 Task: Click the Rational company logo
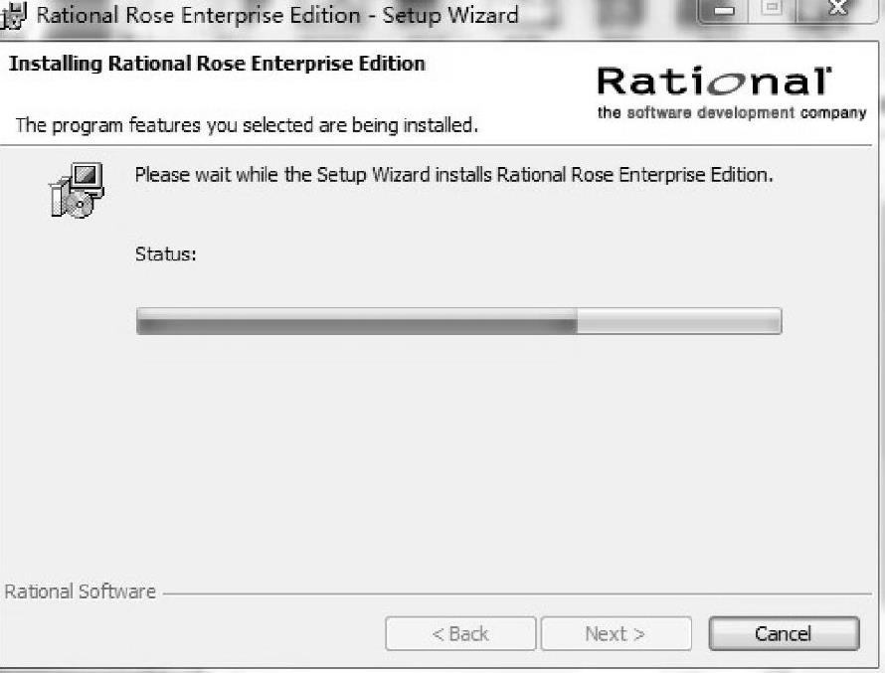715,82
